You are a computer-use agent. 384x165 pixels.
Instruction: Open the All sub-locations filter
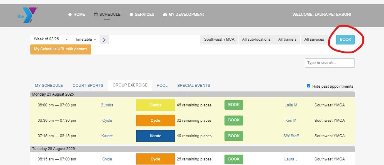pos(256,39)
